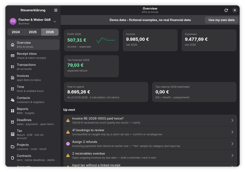Image resolution: width=245 pixels, height=172 pixels.
Task: Click the profit trend sparkline
Action: [x=106, y=40]
